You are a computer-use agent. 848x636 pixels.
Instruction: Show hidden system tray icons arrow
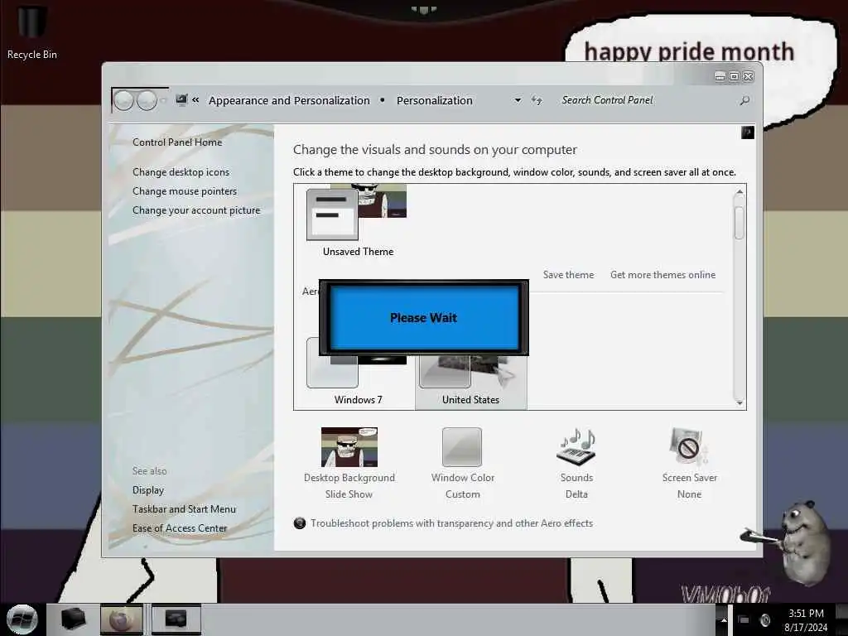tap(724, 619)
